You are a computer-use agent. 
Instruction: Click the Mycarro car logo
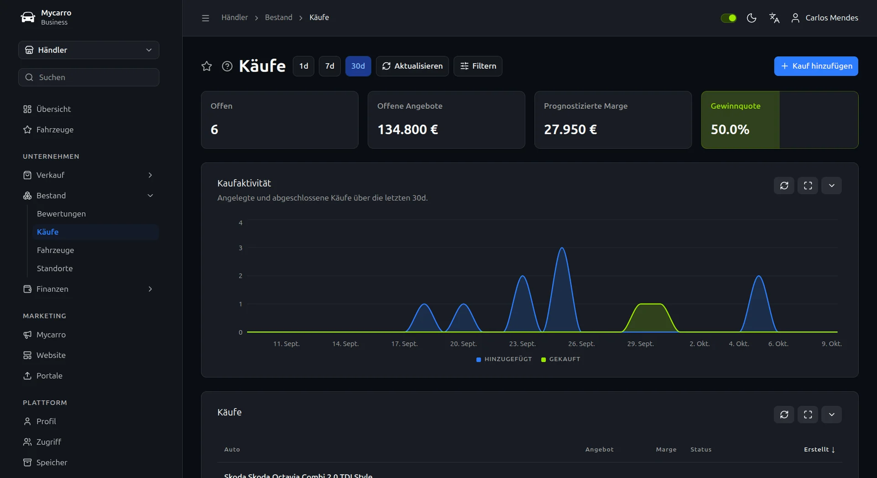(28, 17)
